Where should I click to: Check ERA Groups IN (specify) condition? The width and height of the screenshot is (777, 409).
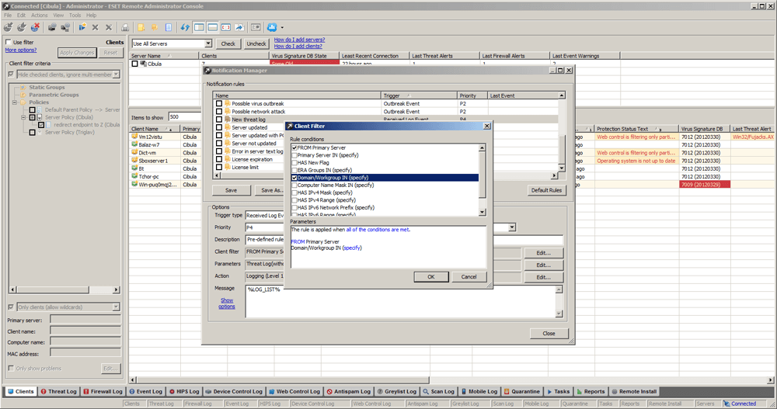294,170
